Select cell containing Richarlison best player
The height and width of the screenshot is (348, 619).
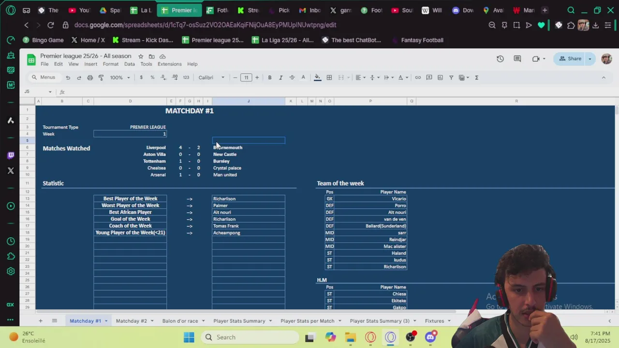click(x=249, y=199)
